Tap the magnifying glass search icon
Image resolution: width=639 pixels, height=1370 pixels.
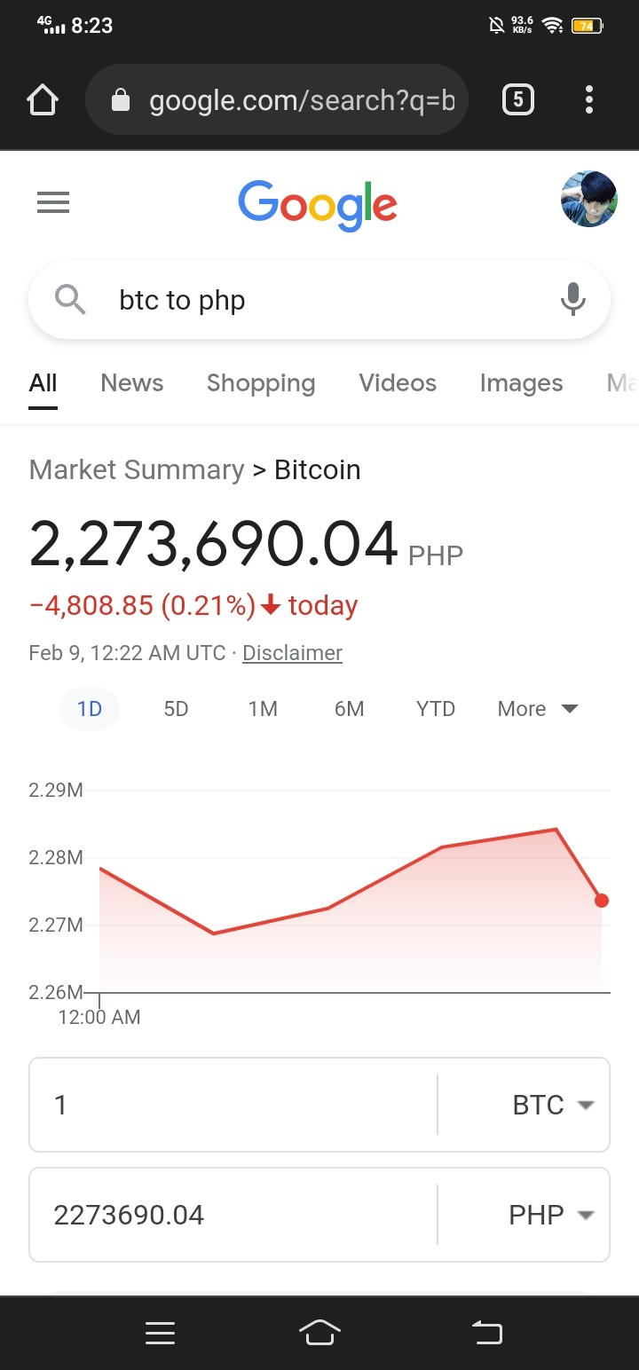(x=71, y=300)
